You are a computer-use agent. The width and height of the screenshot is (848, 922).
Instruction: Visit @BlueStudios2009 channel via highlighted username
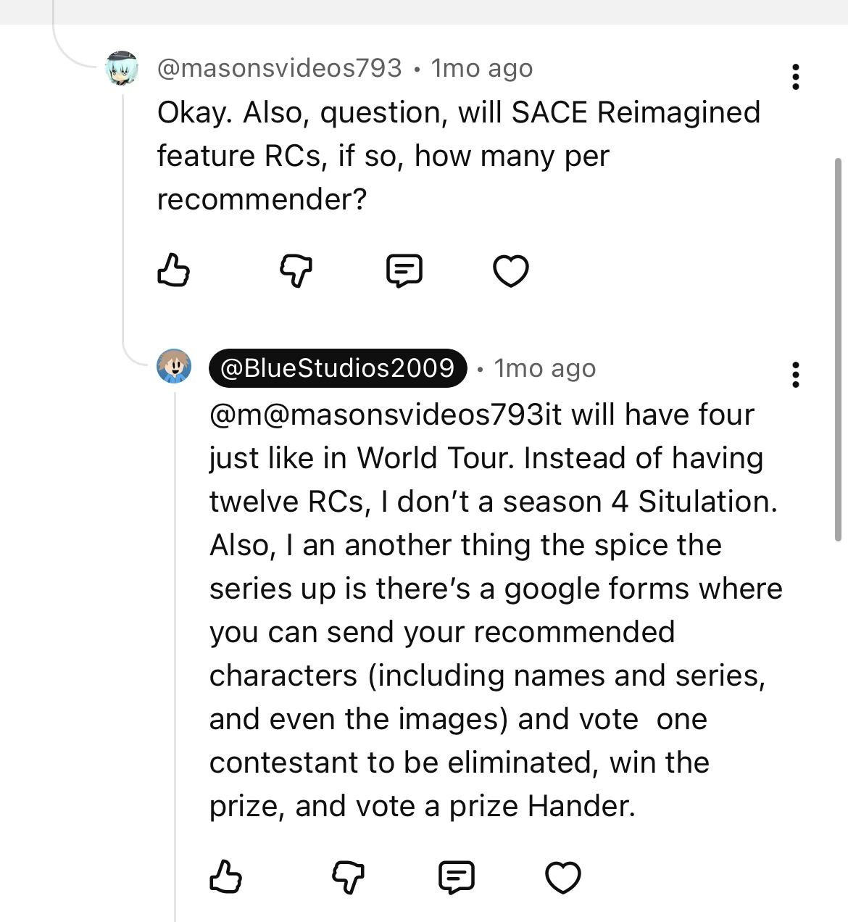(338, 368)
